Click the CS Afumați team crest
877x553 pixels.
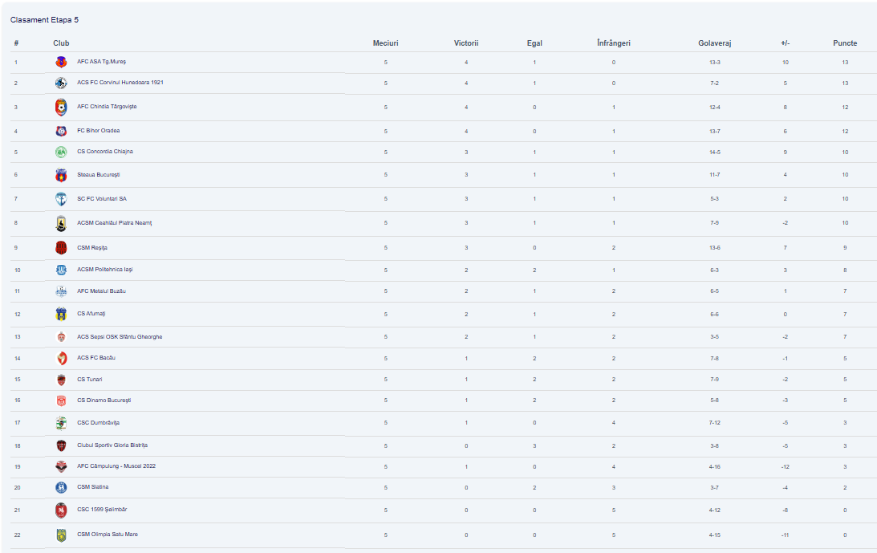pos(61,314)
